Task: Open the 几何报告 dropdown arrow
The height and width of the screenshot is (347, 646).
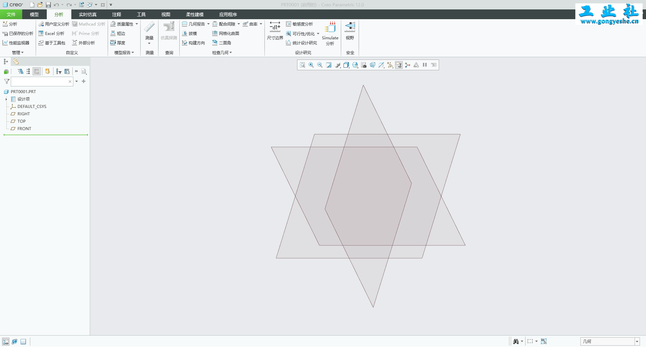Action: (208, 24)
